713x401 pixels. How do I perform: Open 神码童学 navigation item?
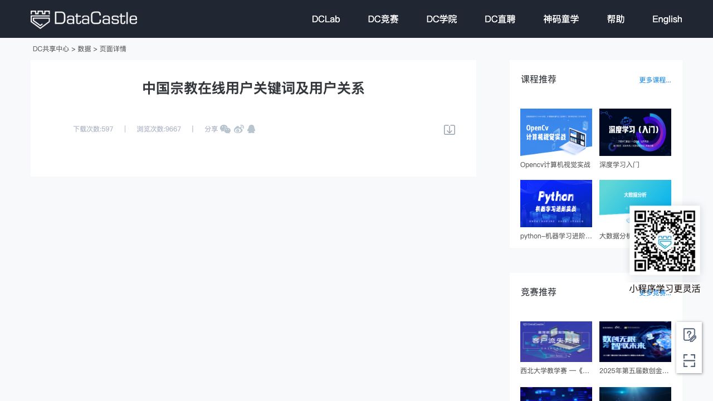tap(561, 19)
